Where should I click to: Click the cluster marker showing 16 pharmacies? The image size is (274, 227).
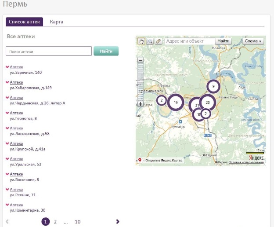(x=176, y=103)
